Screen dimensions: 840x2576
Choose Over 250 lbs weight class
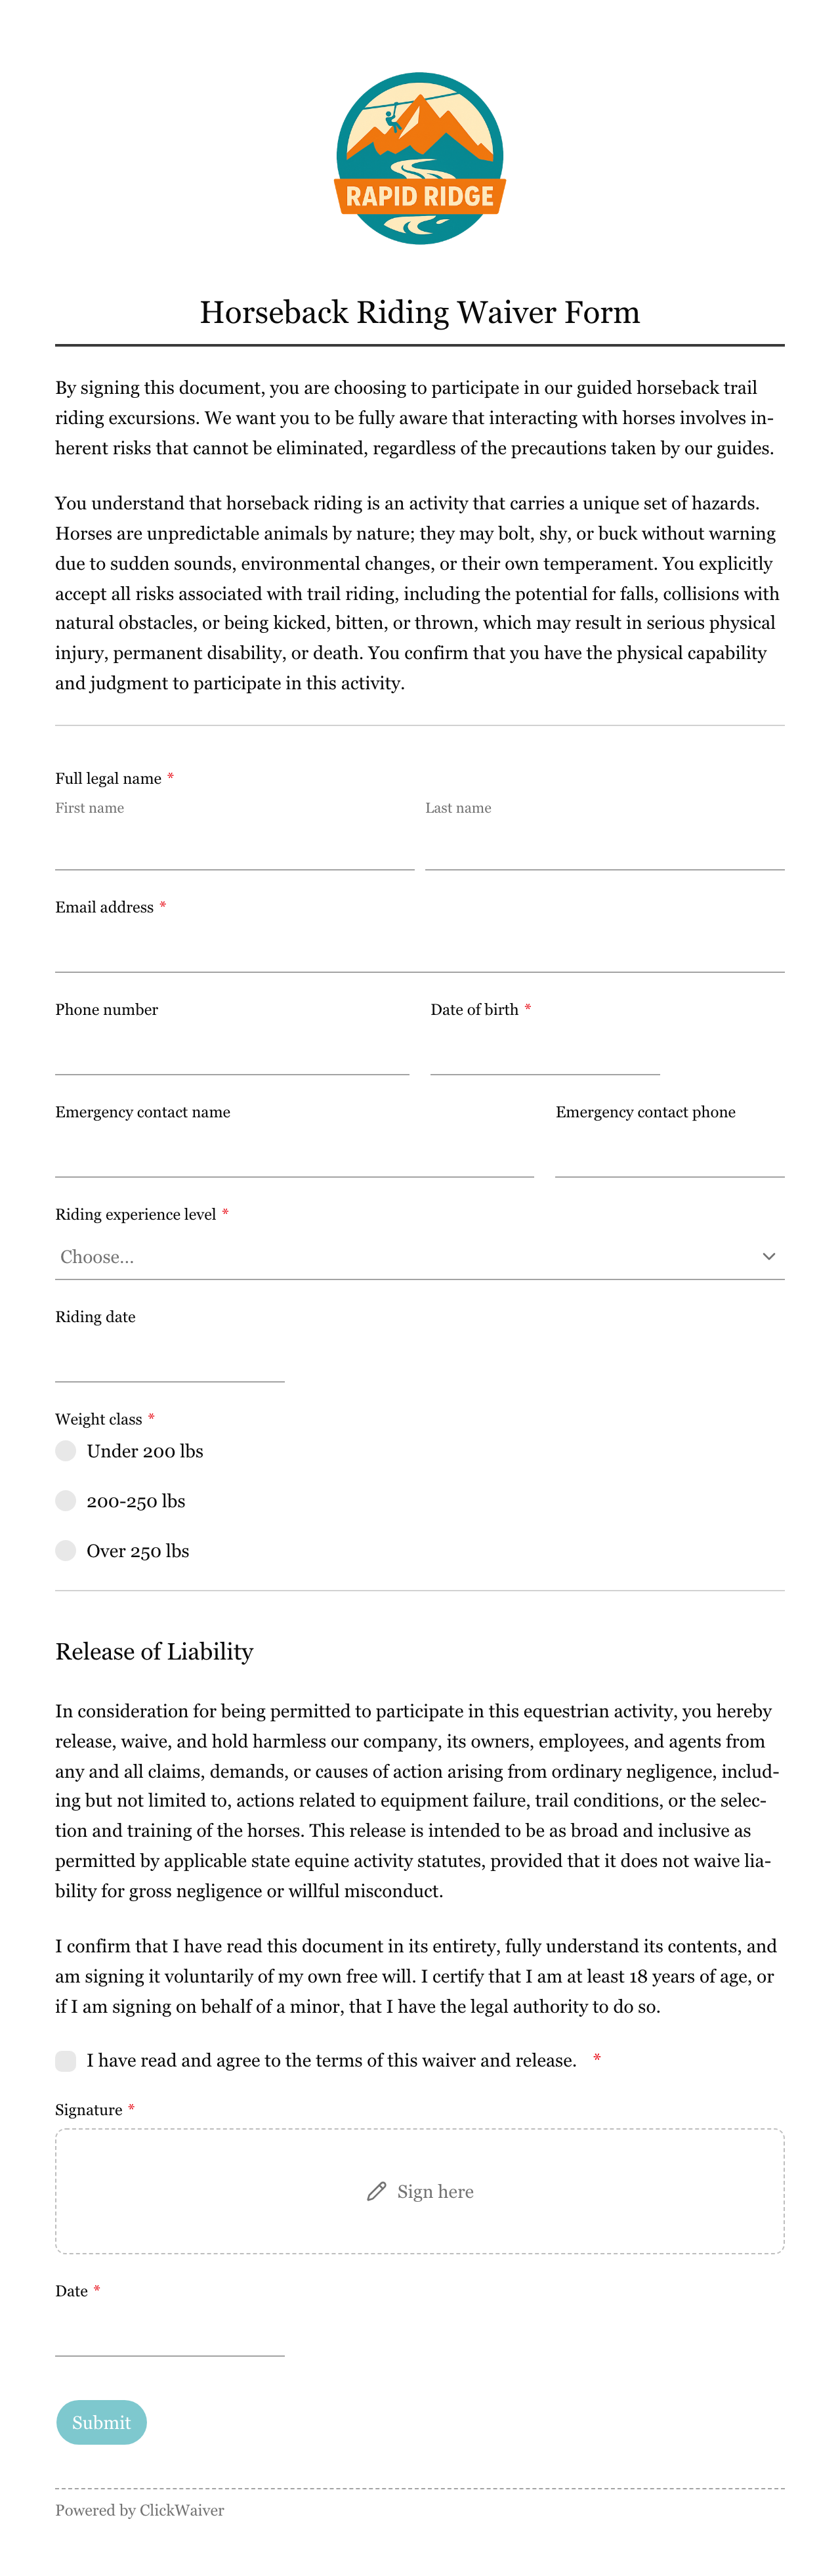pos(66,1551)
